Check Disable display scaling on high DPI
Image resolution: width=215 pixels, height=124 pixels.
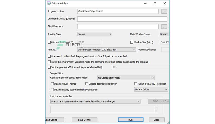pyautogui.click(x=52, y=90)
